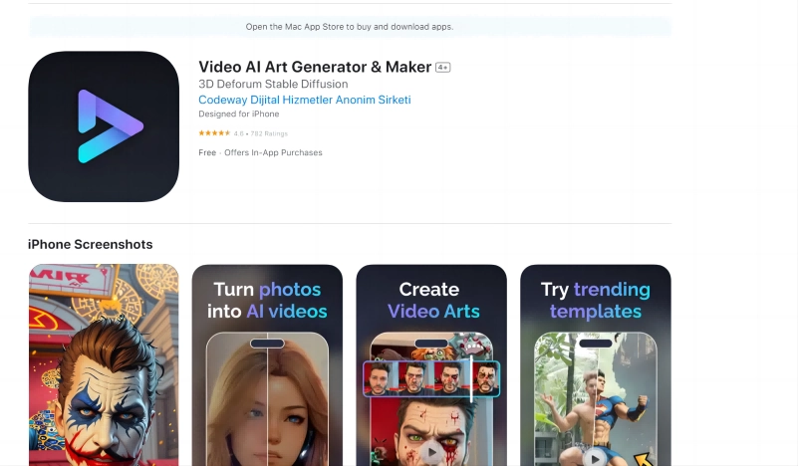This screenshot has height=466, width=798.
Task: Click the orange star rating icons
Action: [x=214, y=132]
